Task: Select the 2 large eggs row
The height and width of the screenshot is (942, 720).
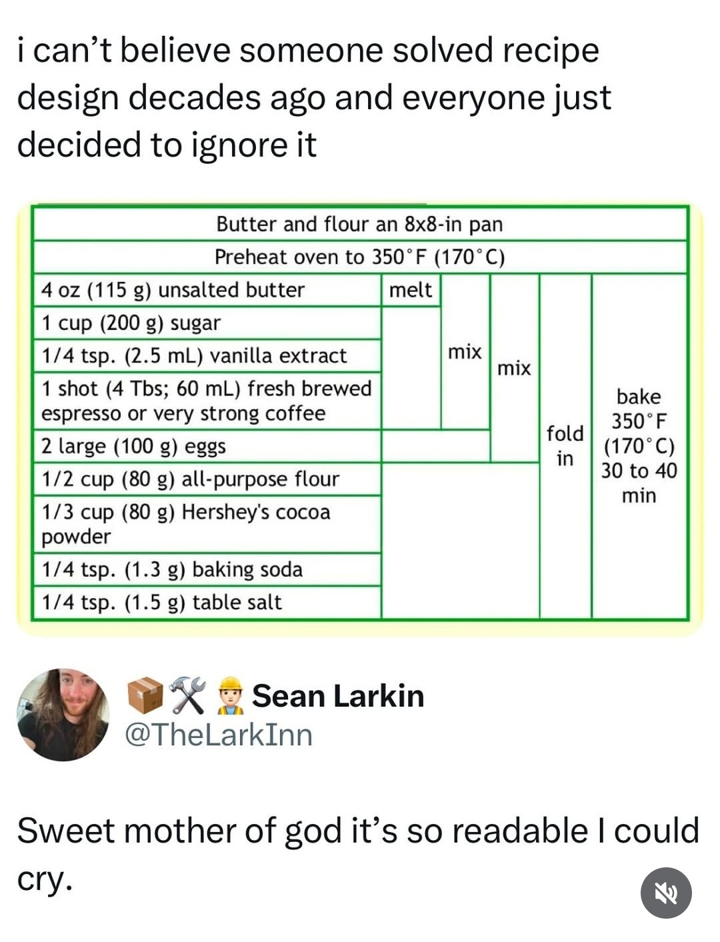Action: (x=207, y=446)
